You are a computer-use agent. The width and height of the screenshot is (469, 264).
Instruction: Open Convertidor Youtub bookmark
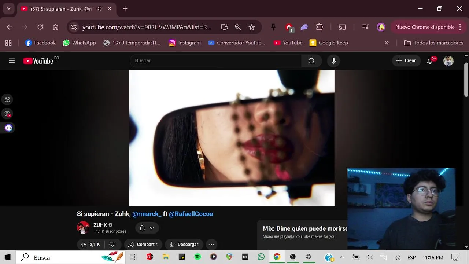coord(236,43)
